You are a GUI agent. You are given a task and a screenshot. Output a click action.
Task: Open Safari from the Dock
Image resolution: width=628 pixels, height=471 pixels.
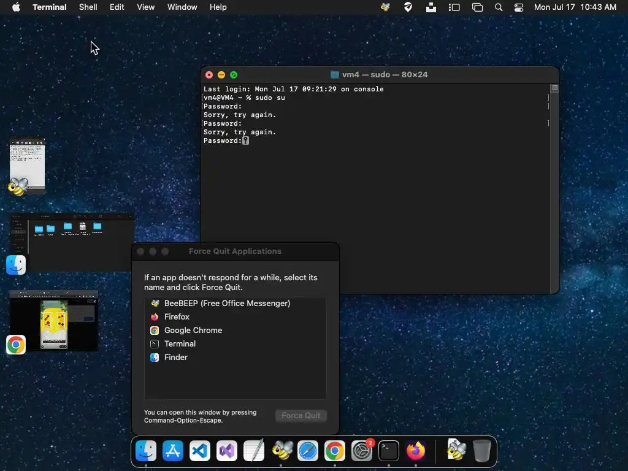pyautogui.click(x=308, y=451)
